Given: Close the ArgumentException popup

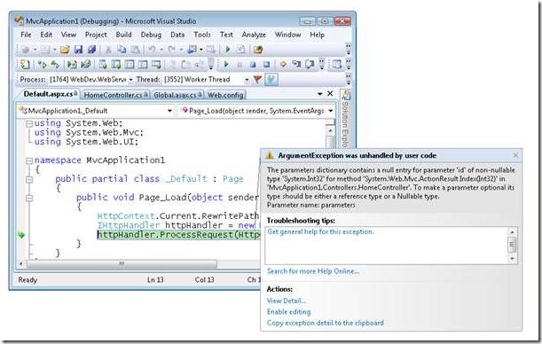Looking at the screenshot, I should tap(515, 155).
